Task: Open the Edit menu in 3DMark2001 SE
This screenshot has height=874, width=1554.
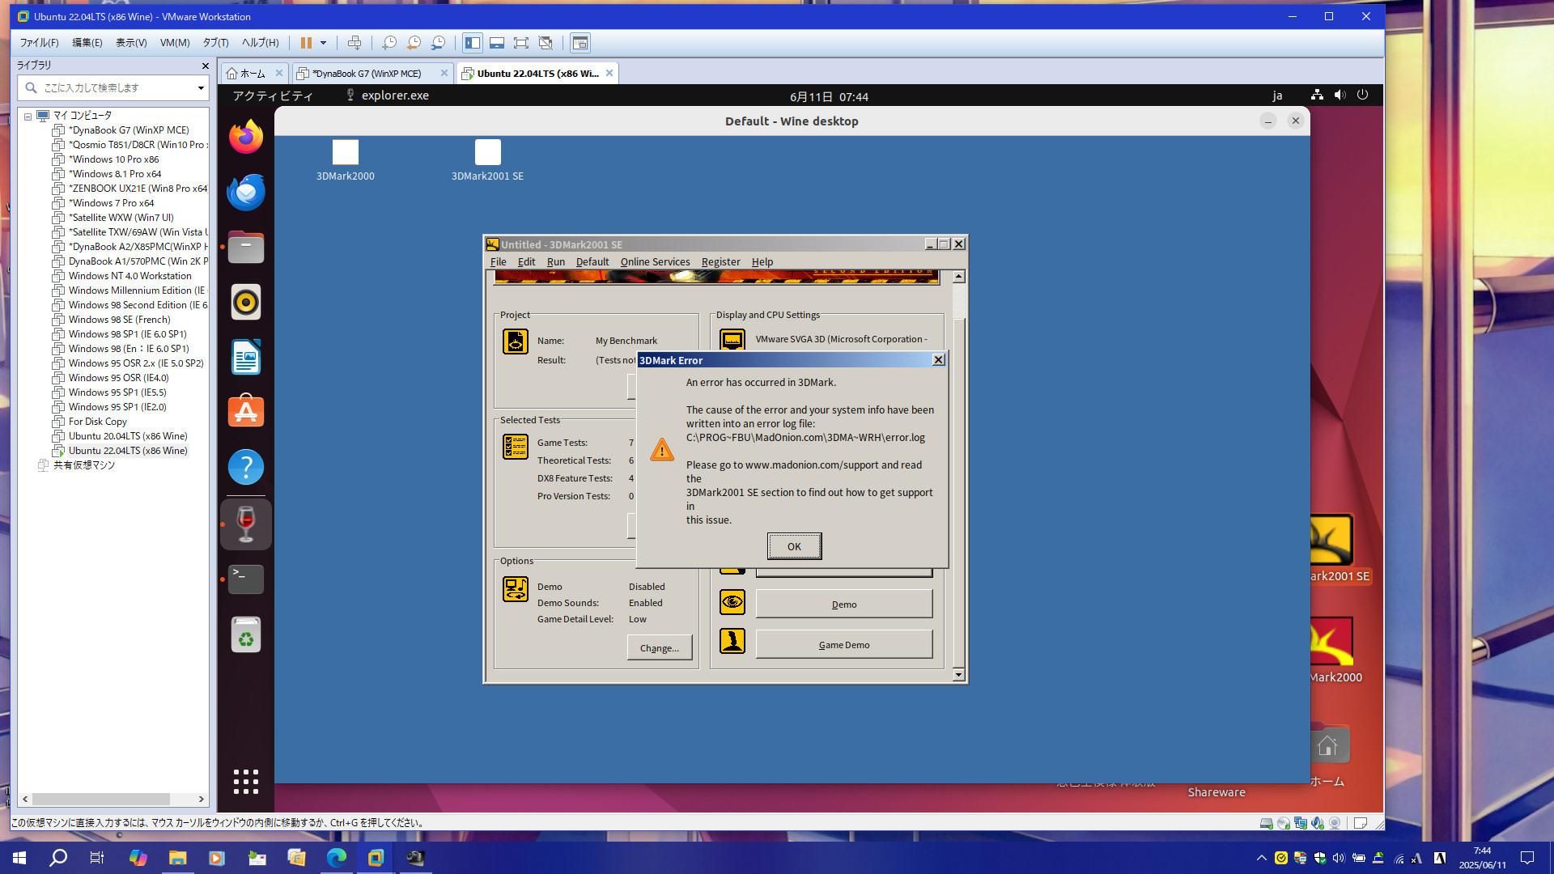Action: click(x=526, y=261)
